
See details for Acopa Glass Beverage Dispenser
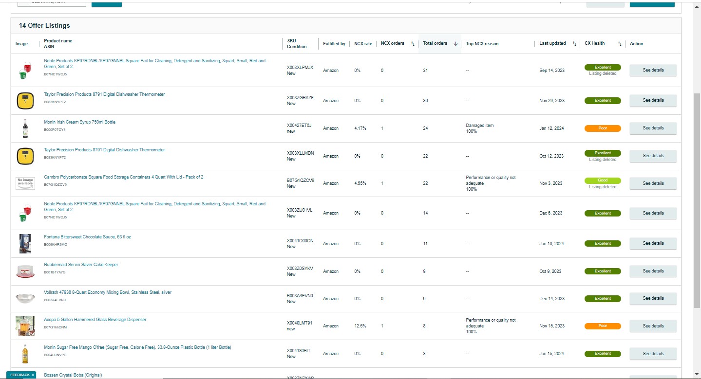click(653, 326)
